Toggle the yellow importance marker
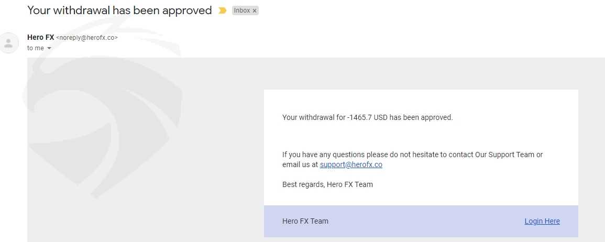This screenshot has height=242, width=605. (x=222, y=10)
